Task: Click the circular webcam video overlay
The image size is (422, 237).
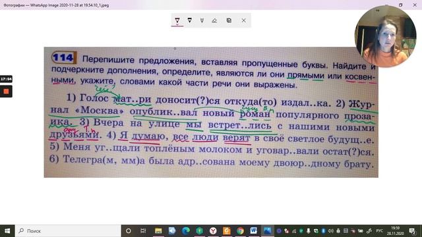Action: click(386, 36)
